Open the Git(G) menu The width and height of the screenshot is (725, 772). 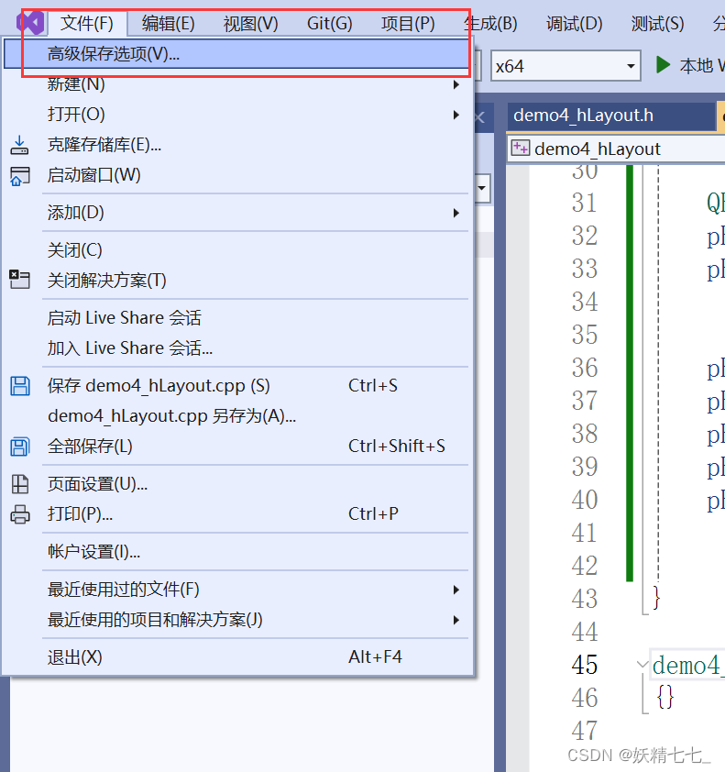pos(329,23)
